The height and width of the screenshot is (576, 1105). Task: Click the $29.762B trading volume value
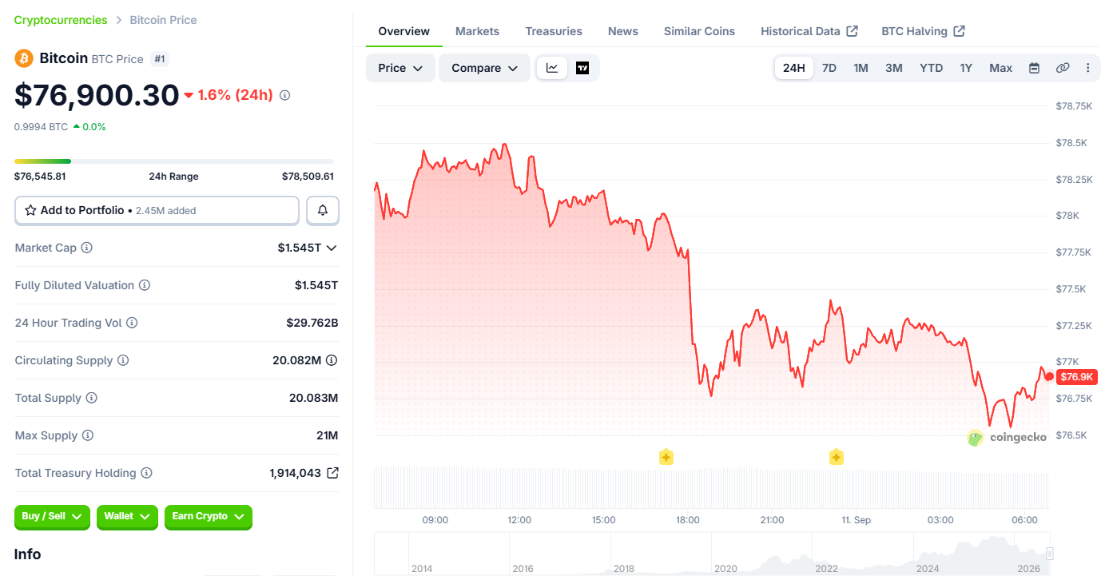click(312, 323)
